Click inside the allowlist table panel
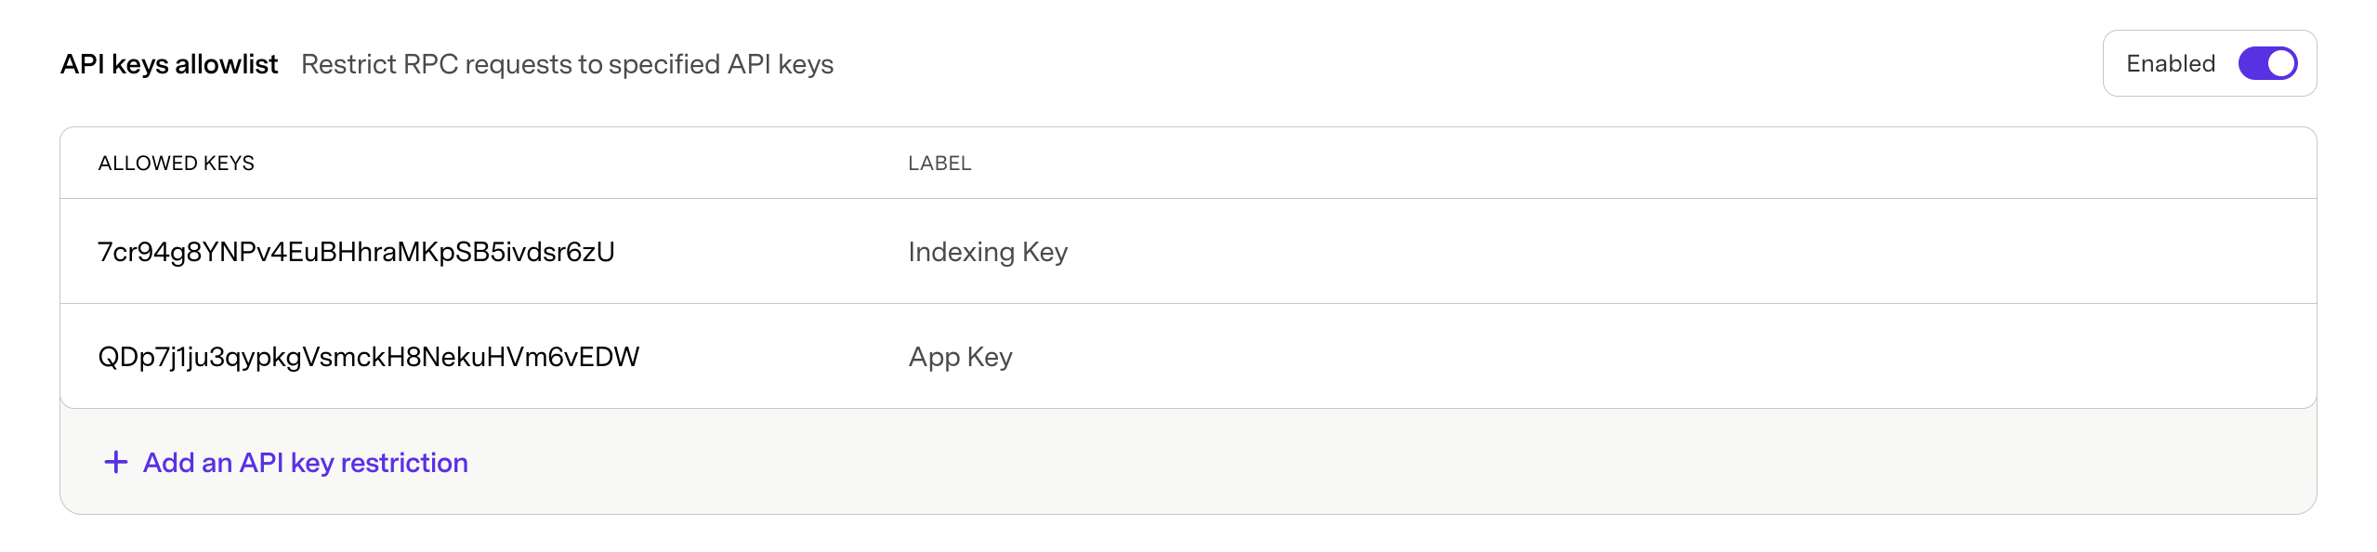The image size is (2377, 552). (1189, 307)
